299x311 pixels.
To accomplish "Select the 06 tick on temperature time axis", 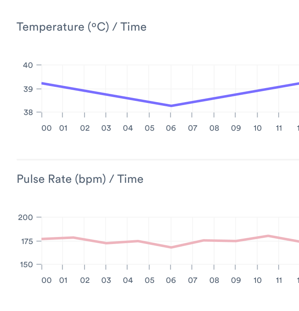I will pos(171,128).
